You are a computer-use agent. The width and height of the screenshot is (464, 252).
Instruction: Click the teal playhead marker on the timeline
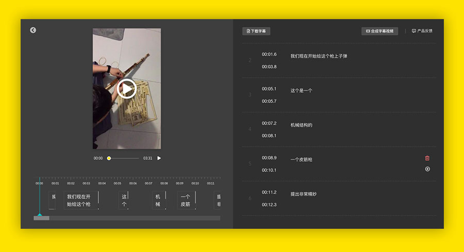[x=40, y=214]
